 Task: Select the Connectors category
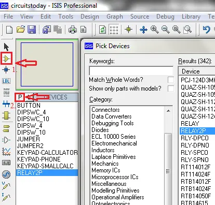105,110
